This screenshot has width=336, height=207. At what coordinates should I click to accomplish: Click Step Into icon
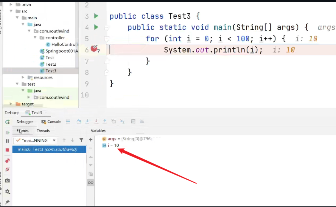click(x=88, y=121)
